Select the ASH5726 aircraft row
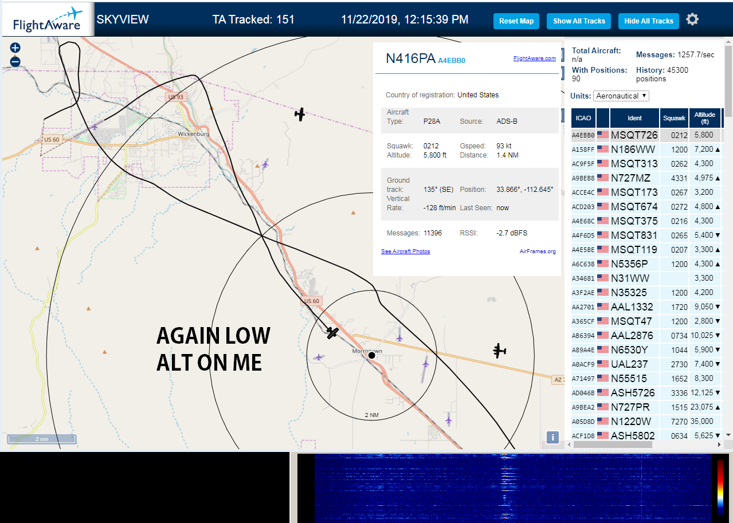This screenshot has width=733, height=523. pos(646,393)
